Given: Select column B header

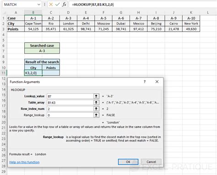Looking at the screenshot, I should click(x=33, y=12).
